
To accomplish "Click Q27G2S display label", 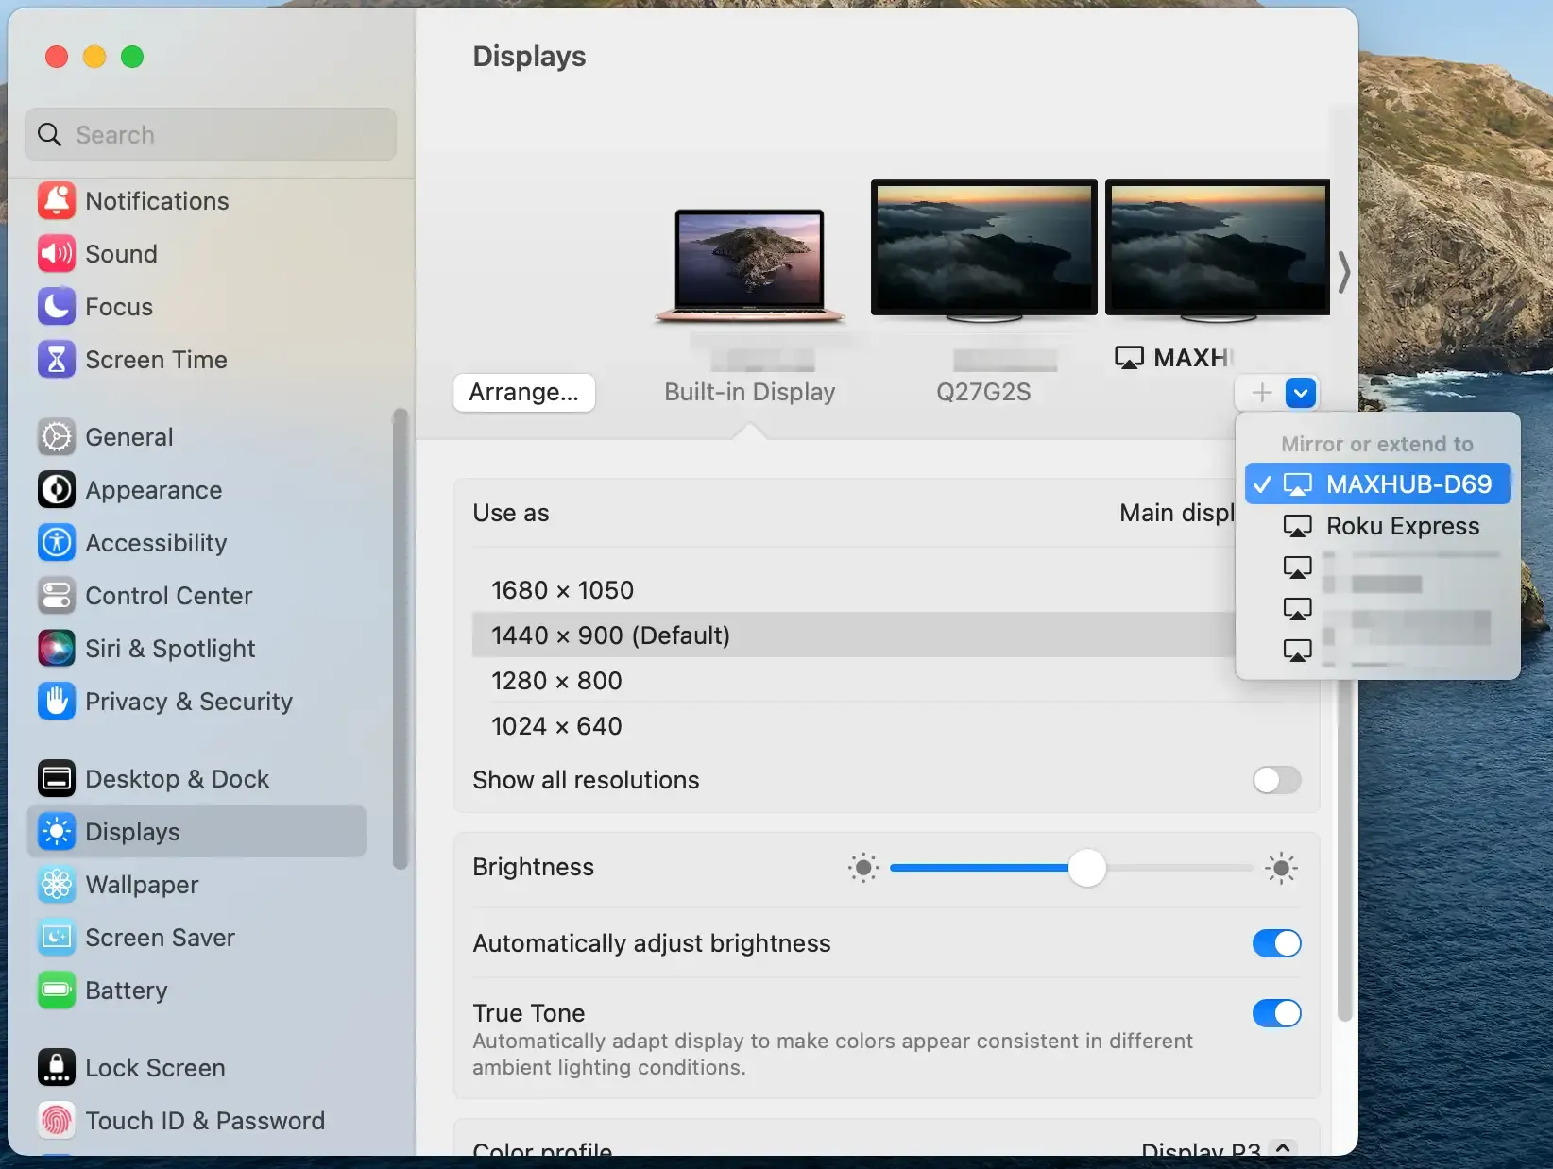I will point(983,392).
